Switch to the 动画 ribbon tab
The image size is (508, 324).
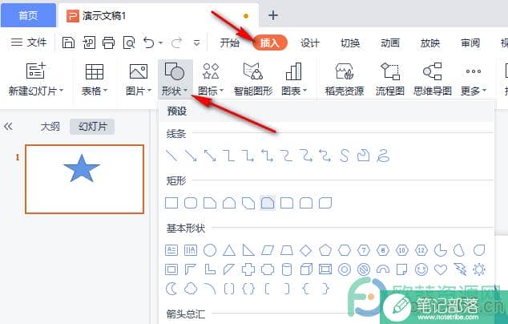pyautogui.click(x=390, y=43)
